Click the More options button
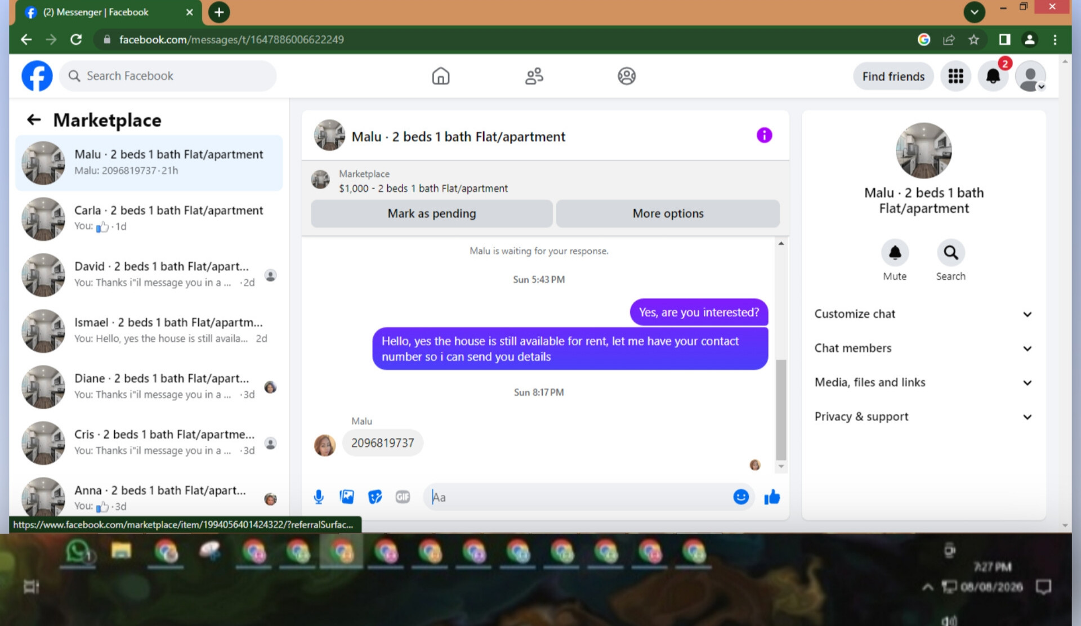The image size is (1081, 626). point(668,213)
